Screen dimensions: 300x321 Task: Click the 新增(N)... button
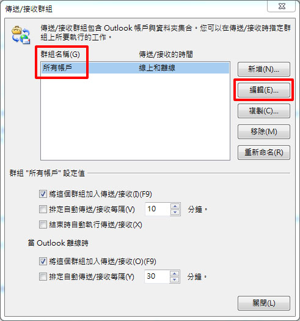click(x=264, y=69)
